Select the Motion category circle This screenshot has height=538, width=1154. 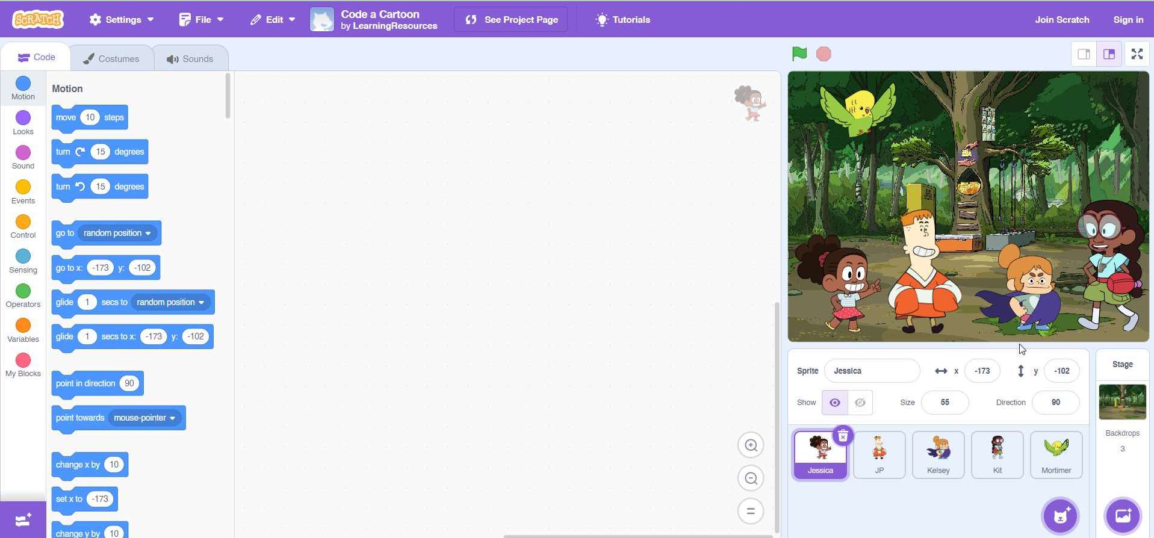pyautogui.click(x=23, y=83)
